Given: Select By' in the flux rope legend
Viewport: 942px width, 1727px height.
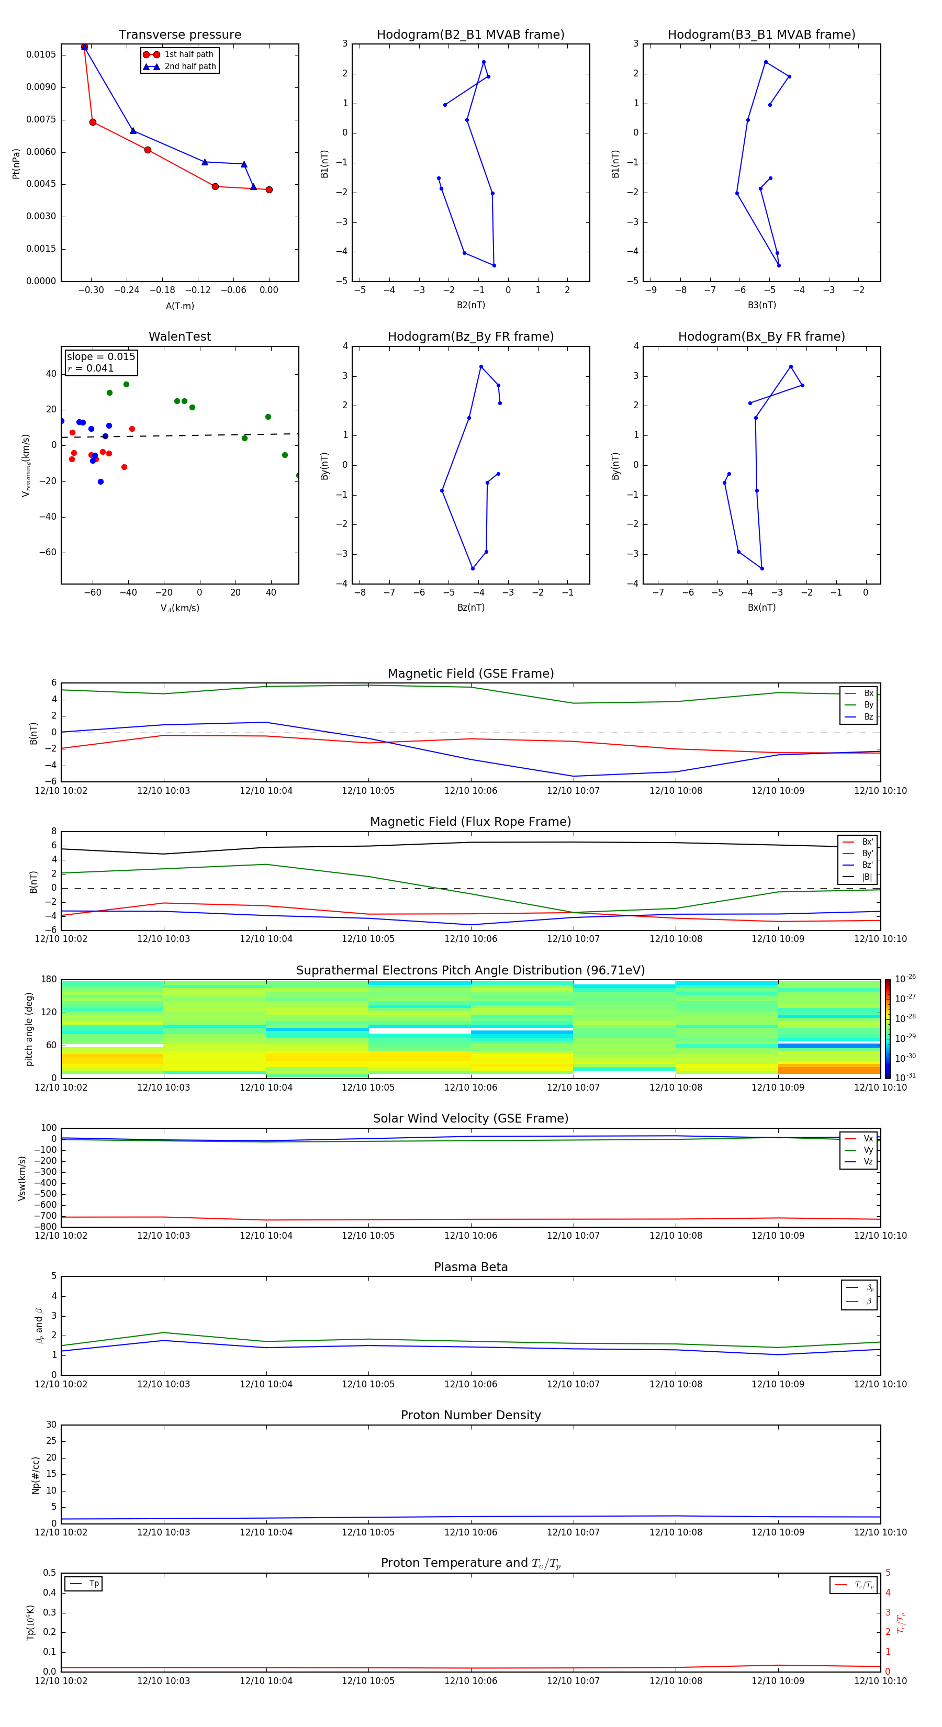Looking at the screenshot, I should 858,854.
